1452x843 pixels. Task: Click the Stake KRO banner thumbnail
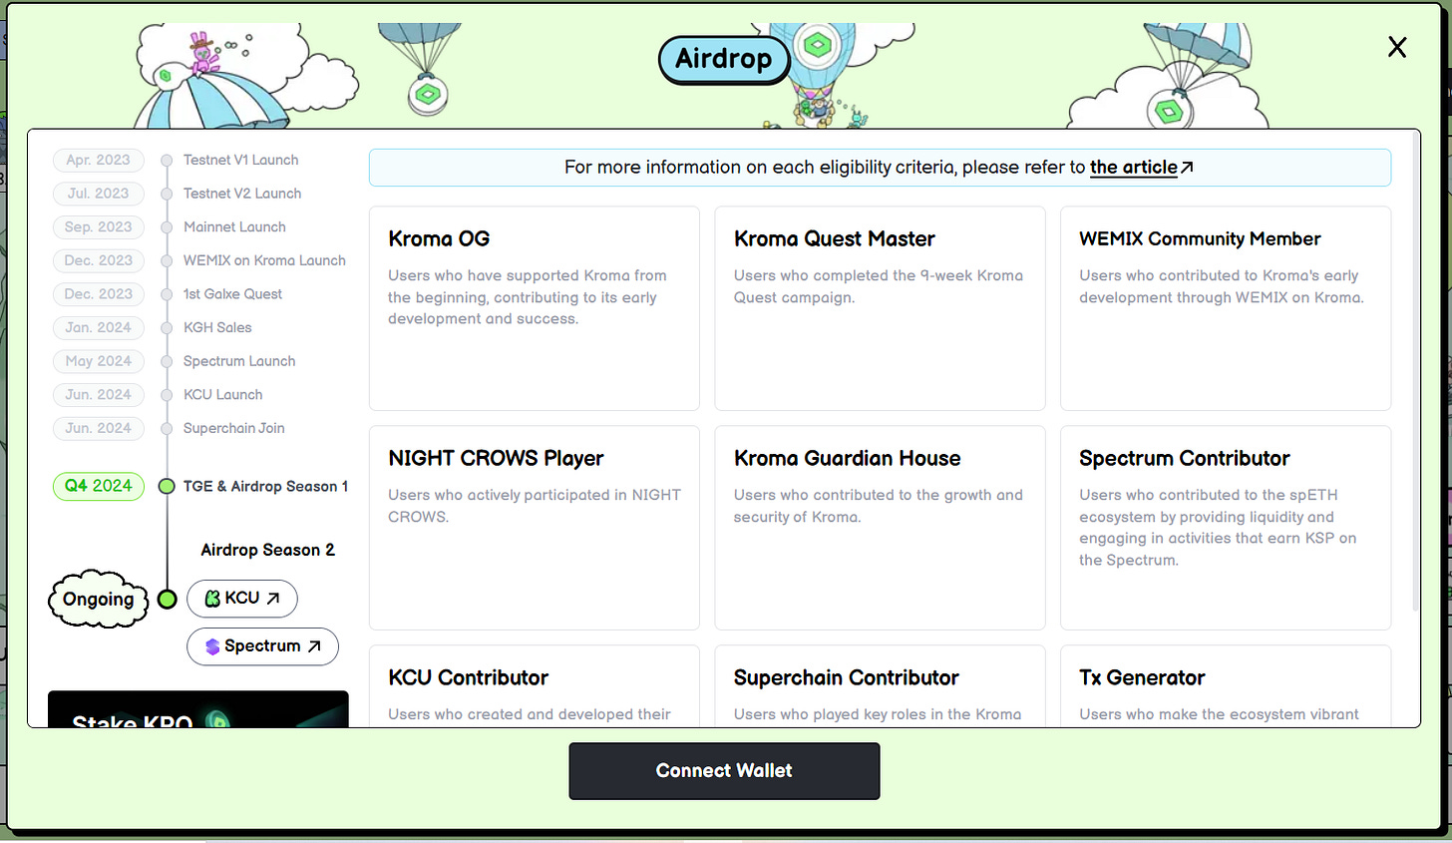tap(198, 709)
